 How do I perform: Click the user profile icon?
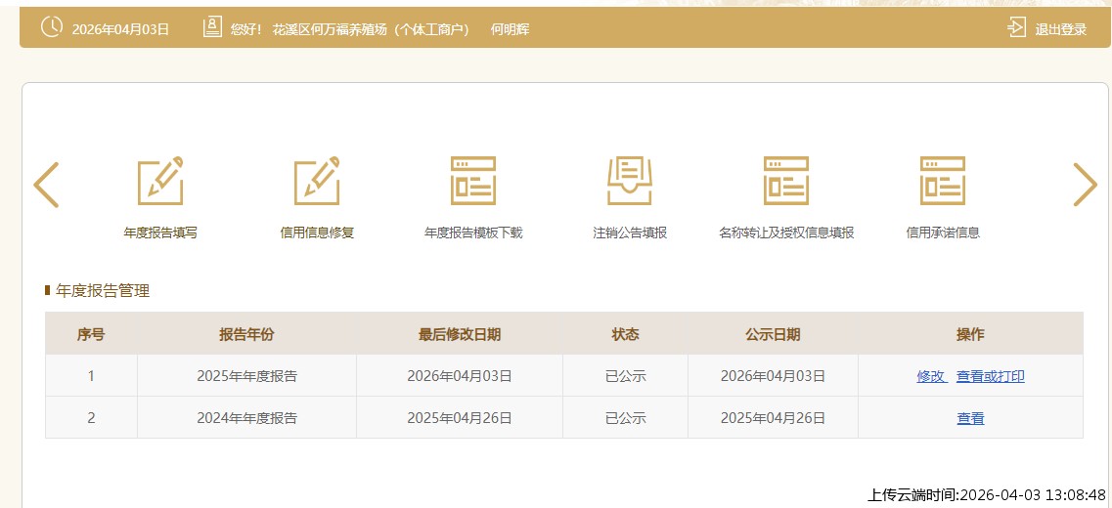tap(212, 28)
